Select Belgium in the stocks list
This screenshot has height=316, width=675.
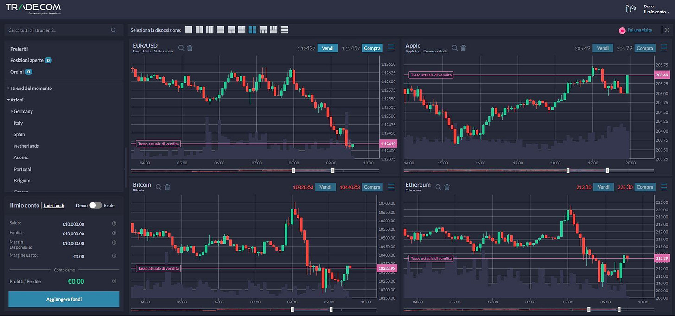click(22, 181)
